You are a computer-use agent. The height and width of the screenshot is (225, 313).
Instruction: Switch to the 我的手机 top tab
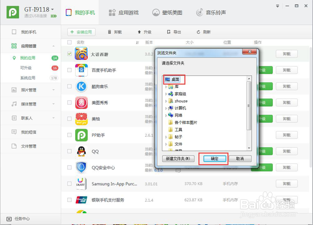point(80,13)
